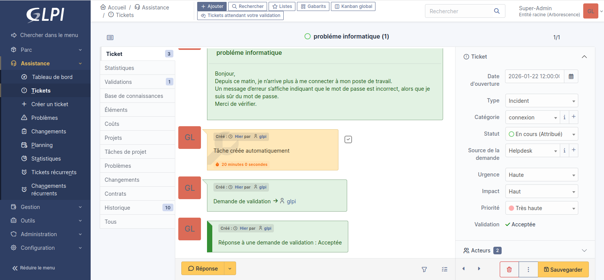Click the Kanban global button
The height and width of the screenshot is (280, 604).
coord(353,6)
